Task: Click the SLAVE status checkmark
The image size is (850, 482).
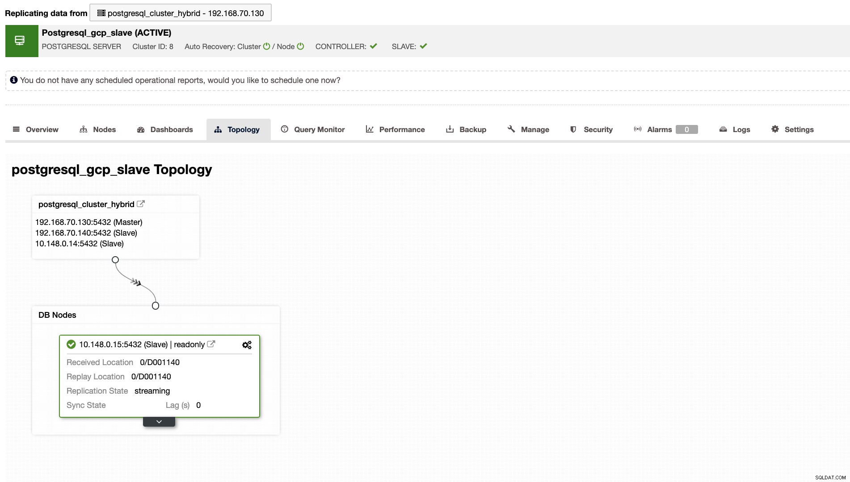Action: [423, 46]
